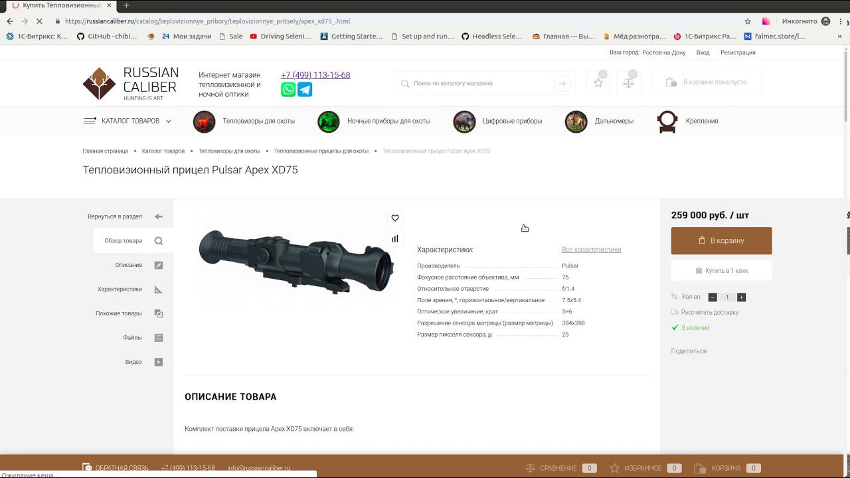
Task: Open ИЗБРАННОЕ in bottom bar
Action: pos(646,468)
